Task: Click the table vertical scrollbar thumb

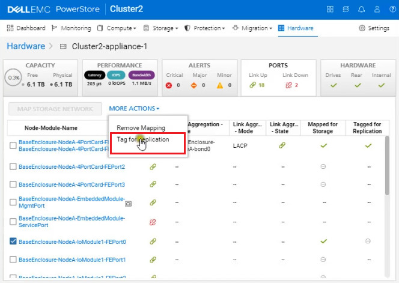Action: [x=388, y=165]
